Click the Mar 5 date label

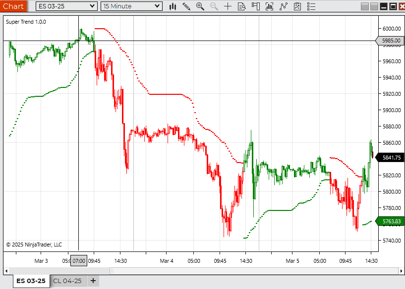coord(292,261)
